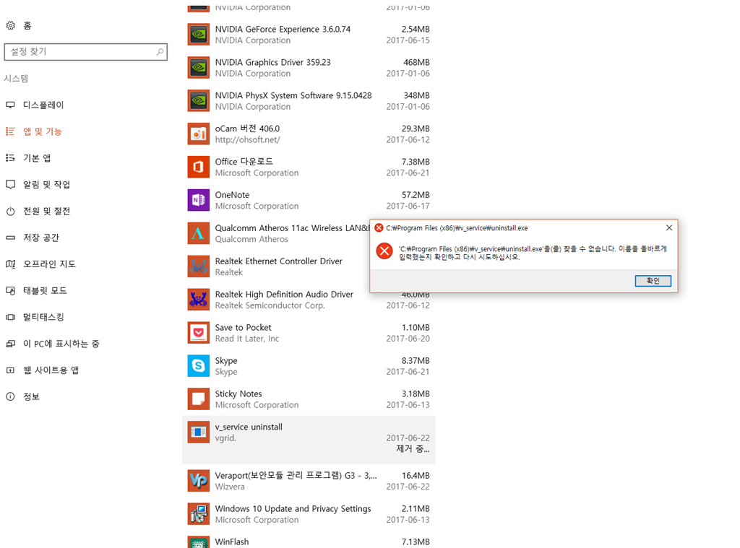
Task: Go to 알림 및 작업 page
Action: click(46, 184)
